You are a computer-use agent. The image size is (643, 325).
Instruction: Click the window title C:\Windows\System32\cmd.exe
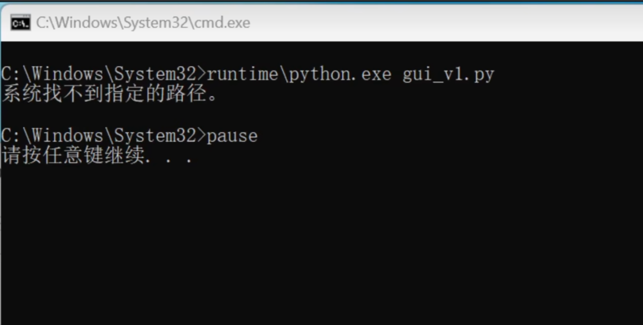(143, 23)
